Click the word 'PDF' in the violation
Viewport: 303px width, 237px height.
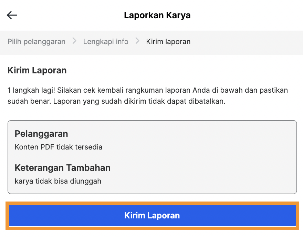[x=47, y=147]
